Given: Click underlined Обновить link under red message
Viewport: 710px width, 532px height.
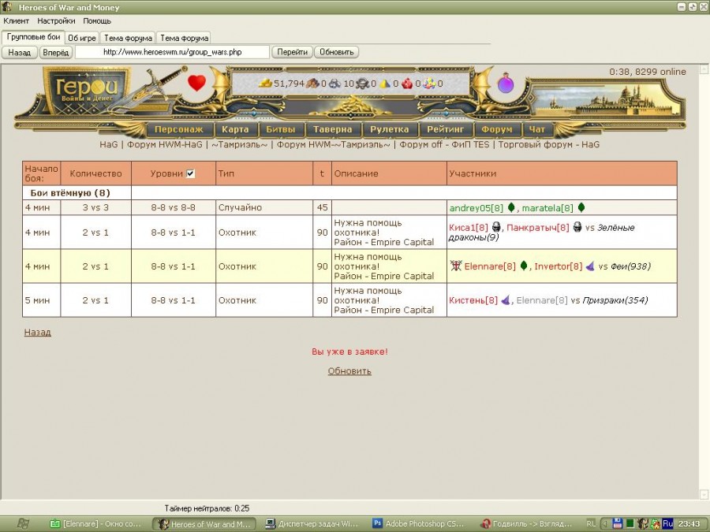Looking at the screenshot, I should click(x=349, y=371).
